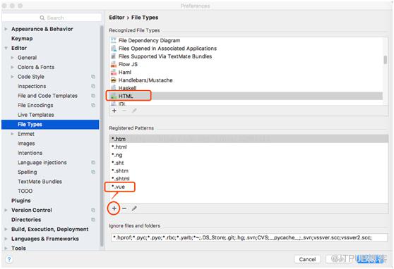Click the Directories project-level icon

[93, 220]
